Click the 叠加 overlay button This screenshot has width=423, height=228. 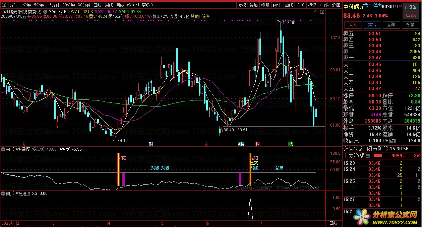254,5
